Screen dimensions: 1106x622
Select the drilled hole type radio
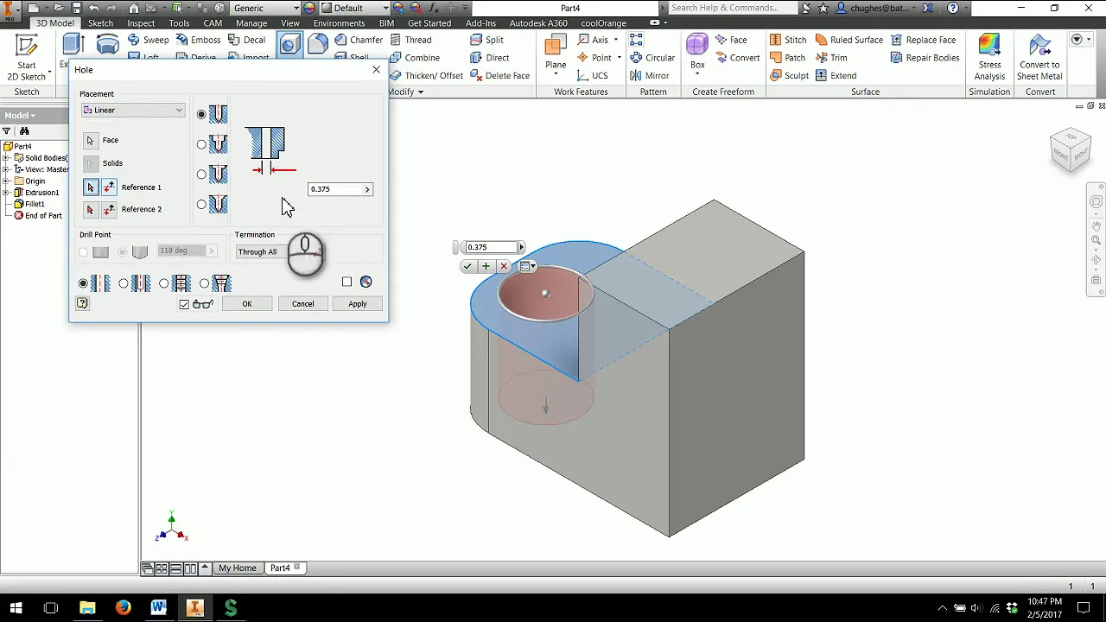coord(201,114)
